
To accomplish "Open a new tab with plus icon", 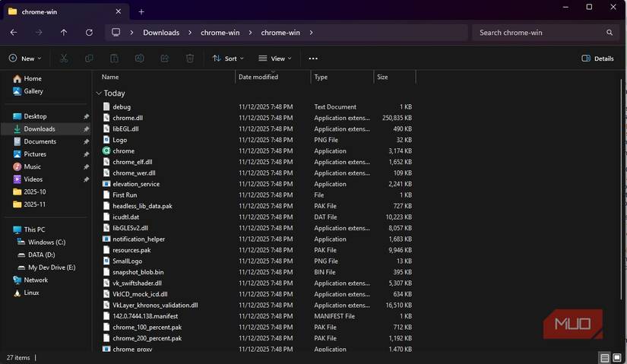I will pos(141,11).
